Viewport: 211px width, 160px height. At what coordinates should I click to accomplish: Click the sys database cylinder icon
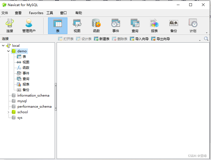[x=14, y=118]
